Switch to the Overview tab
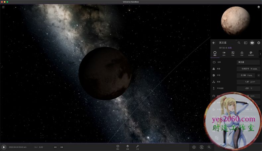Viewport: 262px width, 151px height. [x=215, y=53]
